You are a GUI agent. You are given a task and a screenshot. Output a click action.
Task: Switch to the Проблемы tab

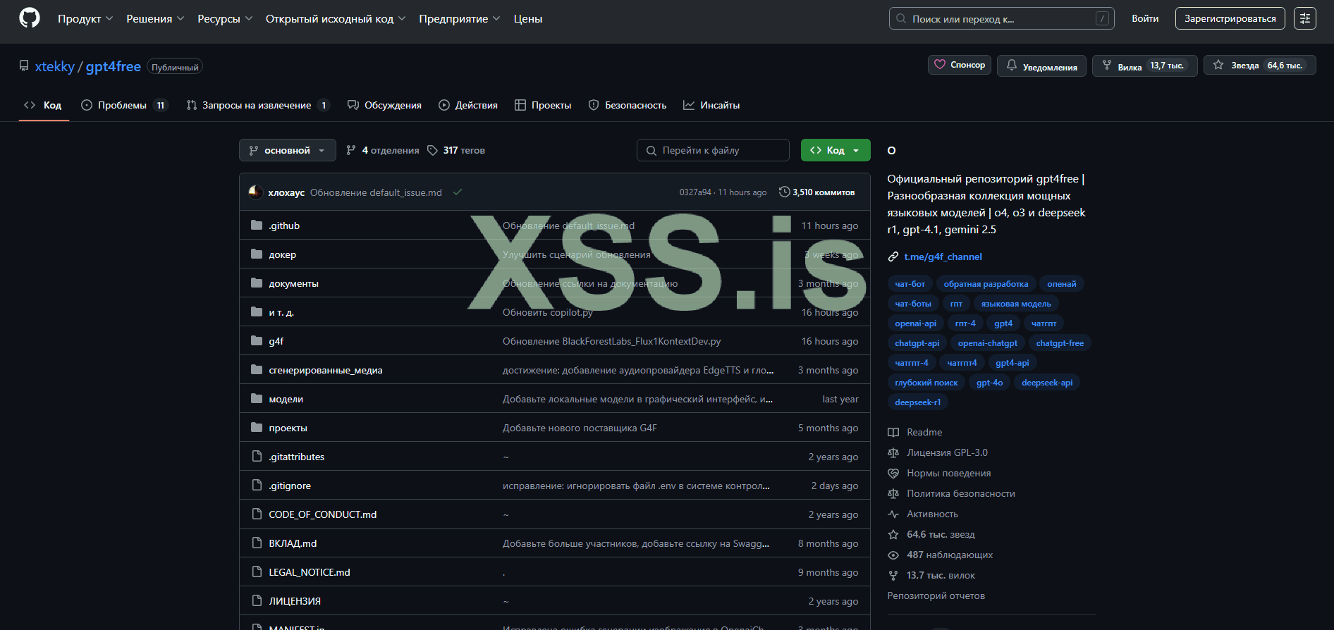tap(123, 105)
